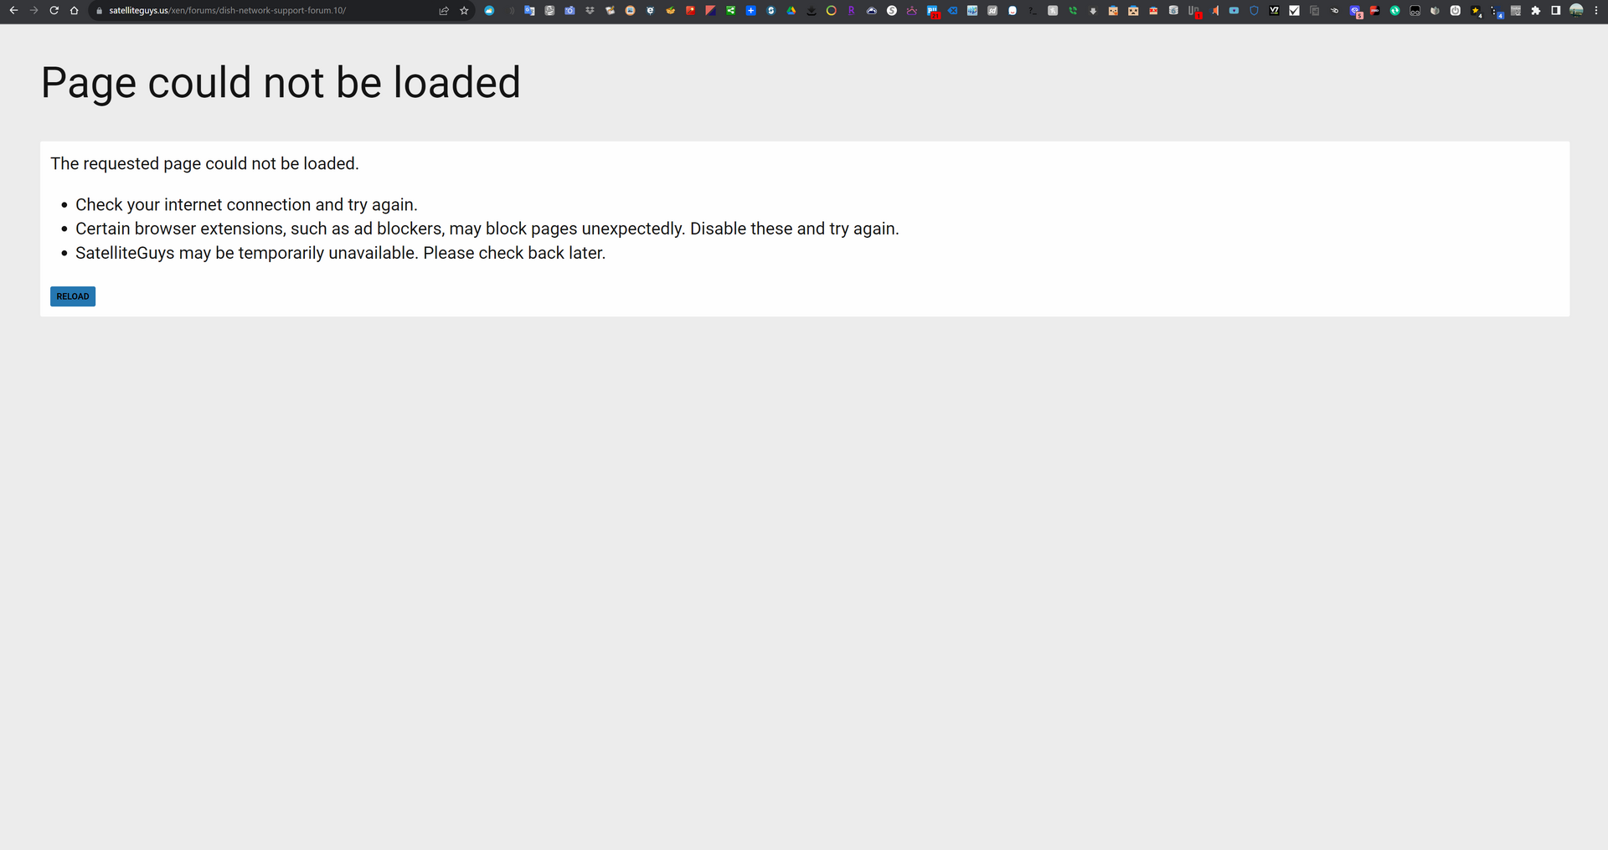Click the padlock site info icon
Screen dimensions: 1608x850
click(99, 11)
